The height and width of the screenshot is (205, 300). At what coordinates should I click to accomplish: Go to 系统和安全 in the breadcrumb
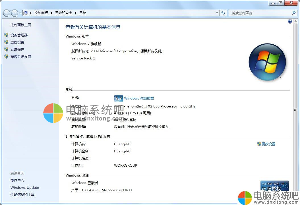tap(64, 13)
